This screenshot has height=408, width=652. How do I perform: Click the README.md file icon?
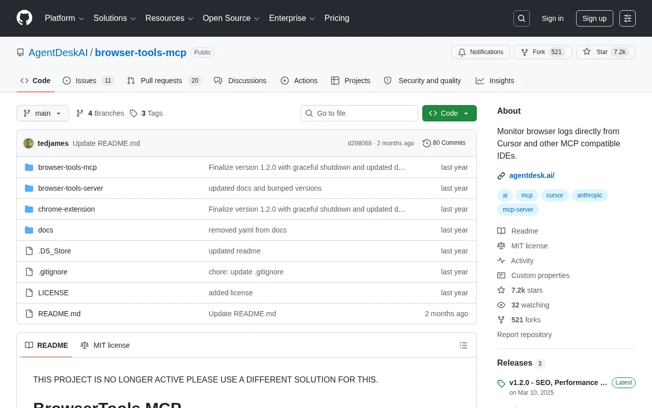tap(29, 314)
